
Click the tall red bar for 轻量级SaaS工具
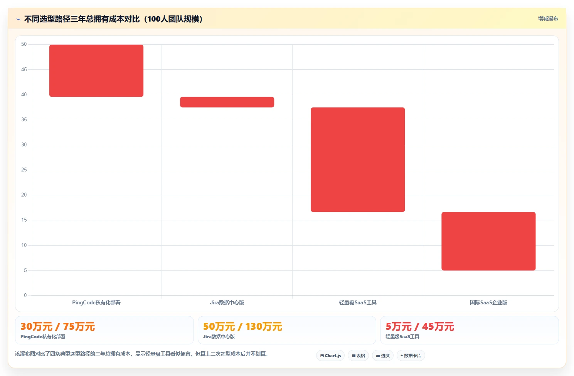(x=358, y=159)
